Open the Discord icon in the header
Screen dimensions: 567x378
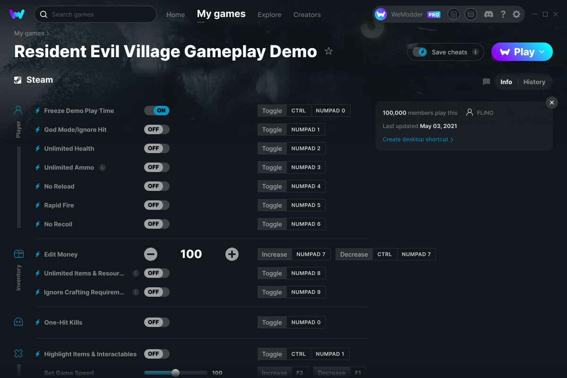[x=489, y=14]
